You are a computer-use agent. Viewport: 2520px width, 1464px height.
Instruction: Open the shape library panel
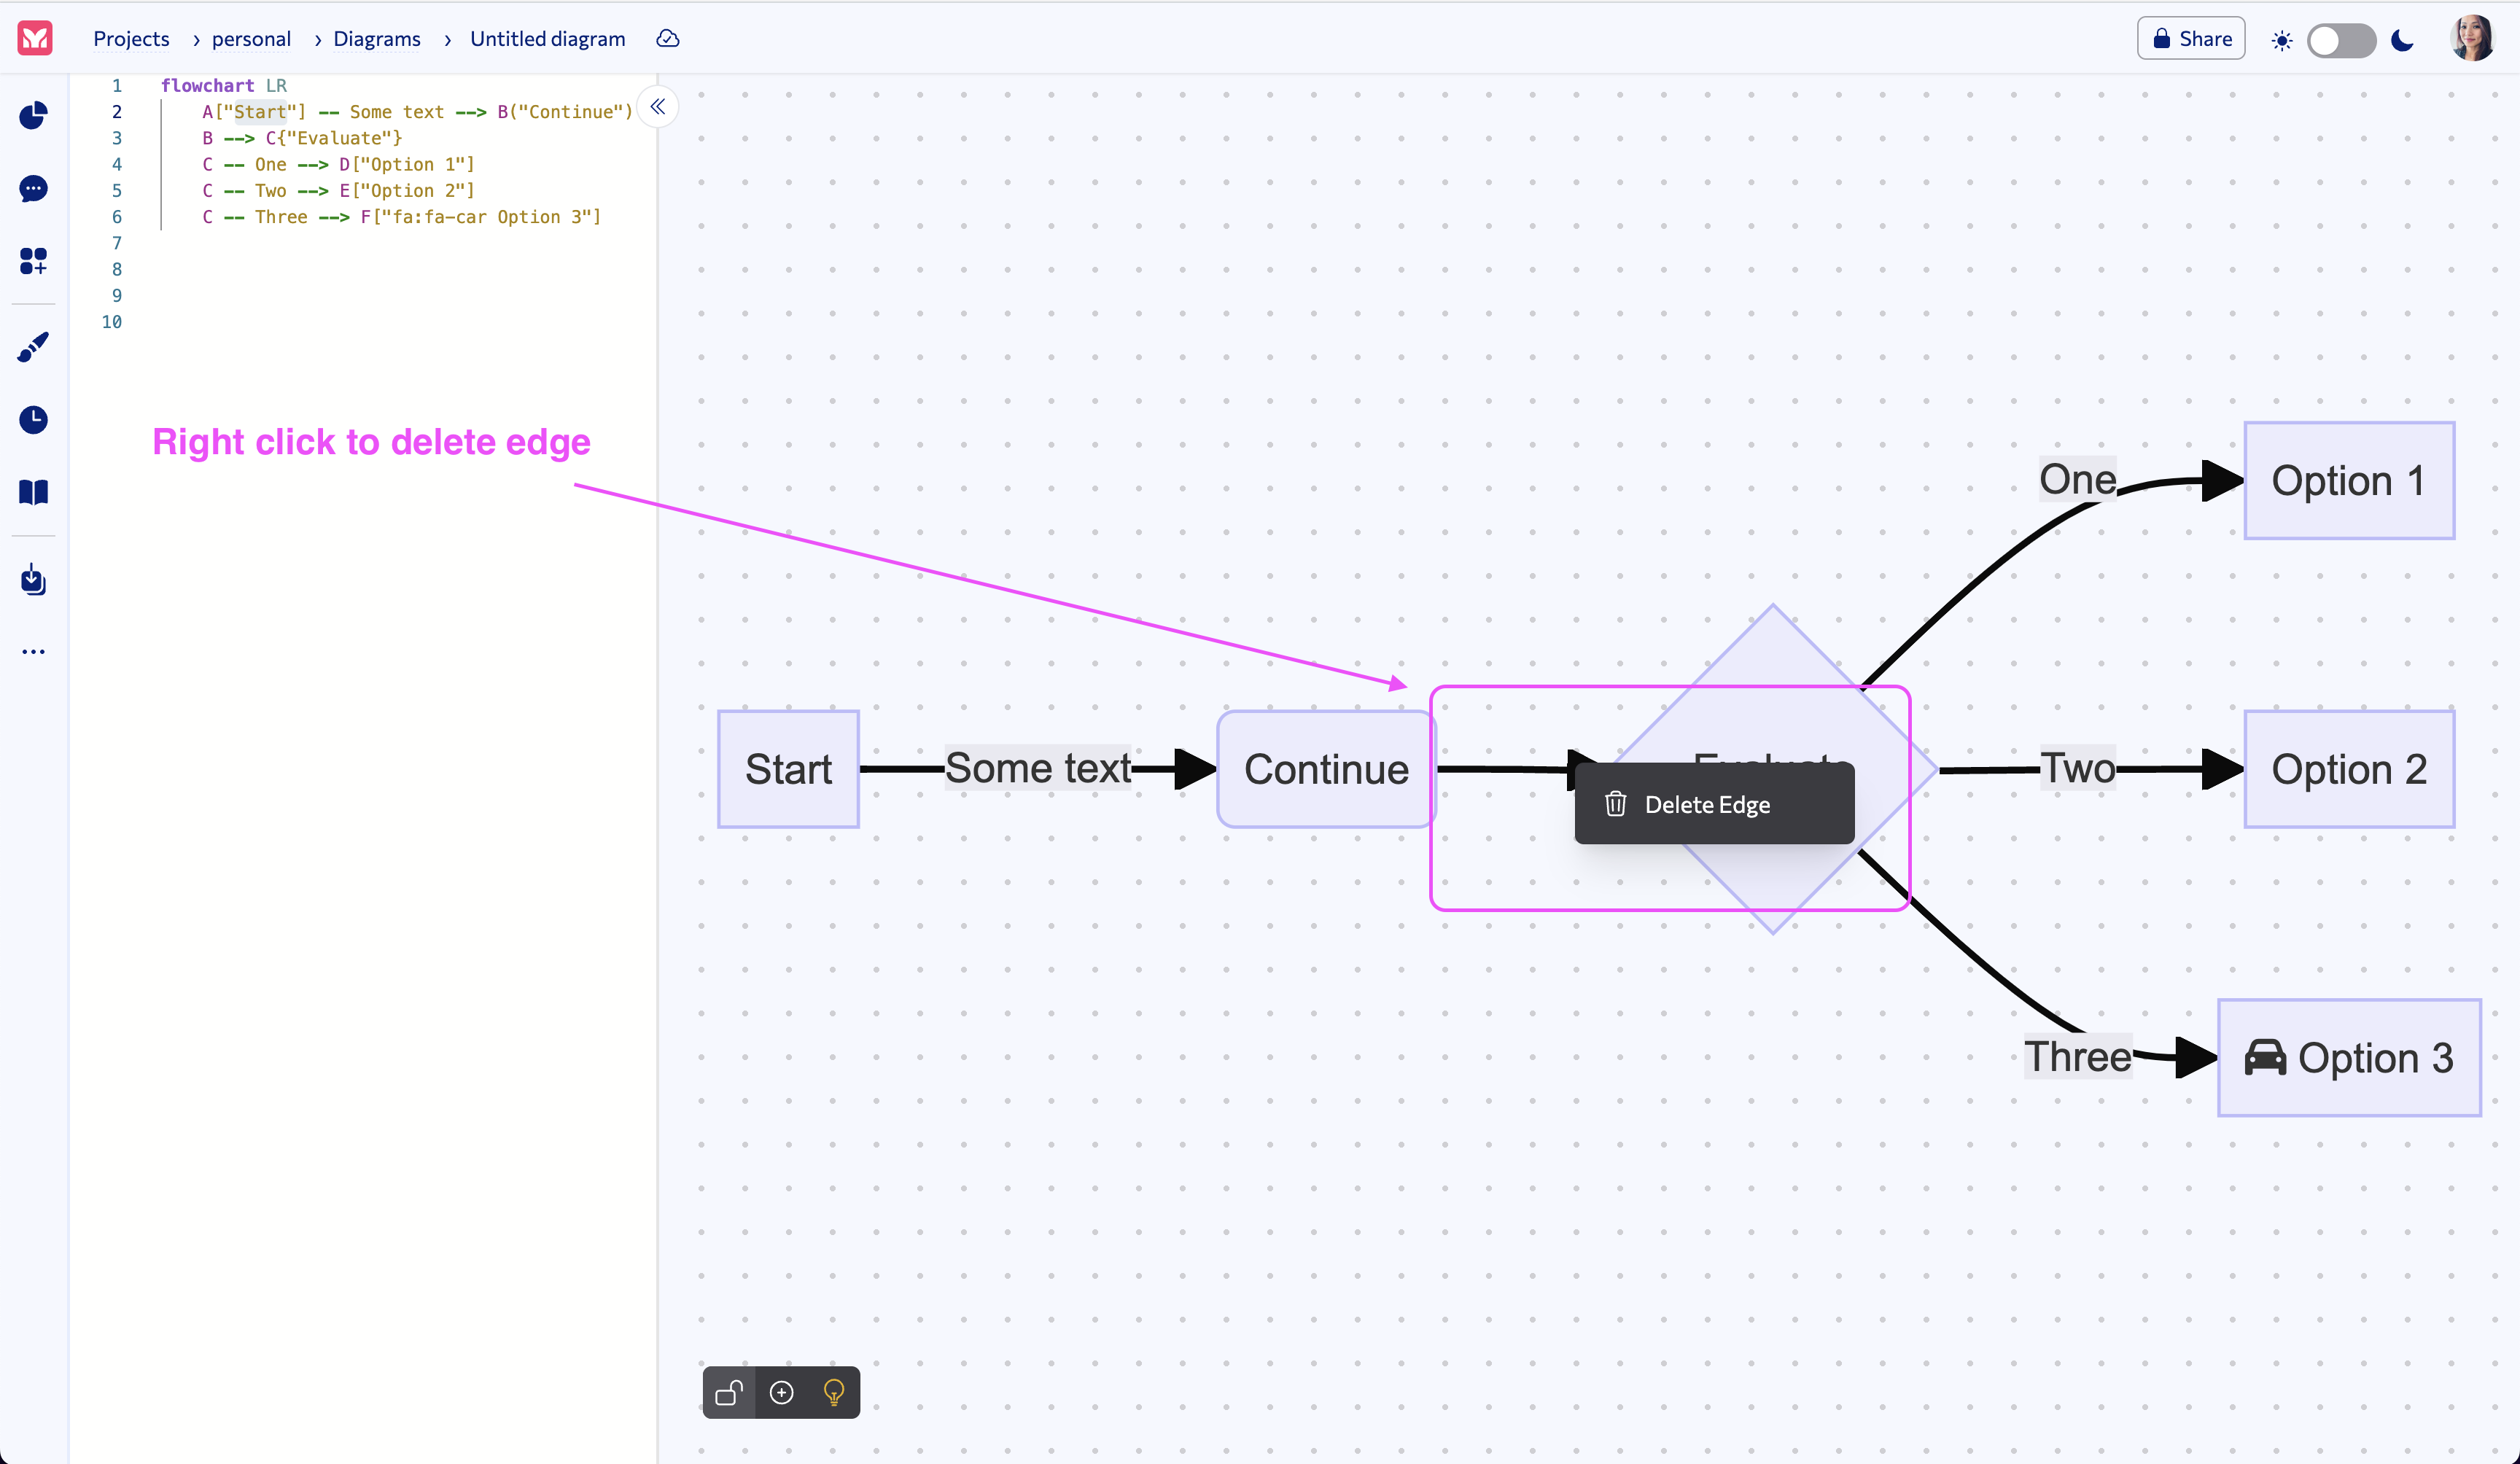tap(33, 261)
